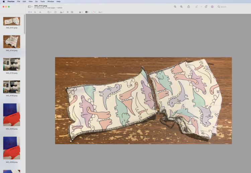251x173 pixels.
Task: Expand the signature dropdown arrow
Action: coord(63,12)
